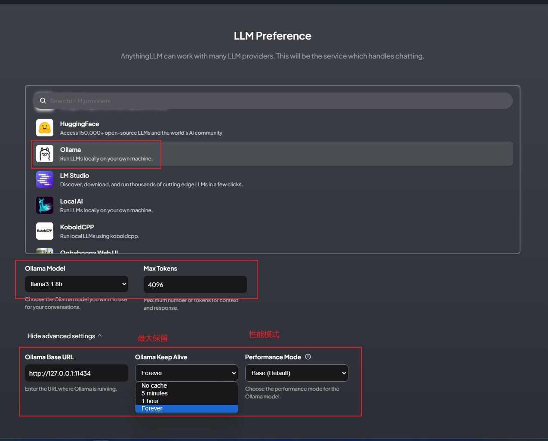
Task: Select the 1 hour option
Action: click(187, 401)
